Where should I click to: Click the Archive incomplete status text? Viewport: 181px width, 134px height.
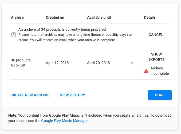pos(159,71)
